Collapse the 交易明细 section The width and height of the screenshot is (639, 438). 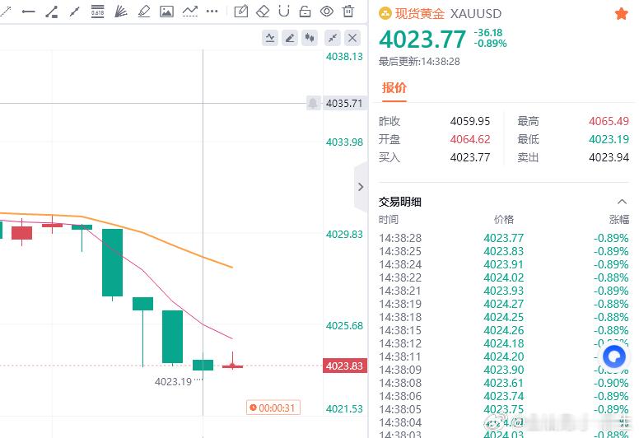tap(622, 202)
